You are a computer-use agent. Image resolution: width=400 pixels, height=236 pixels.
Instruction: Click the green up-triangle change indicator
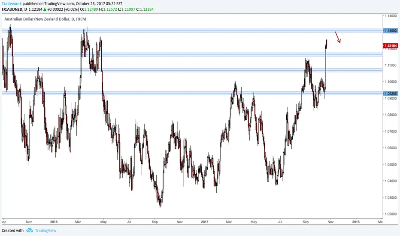coord(45,9)
